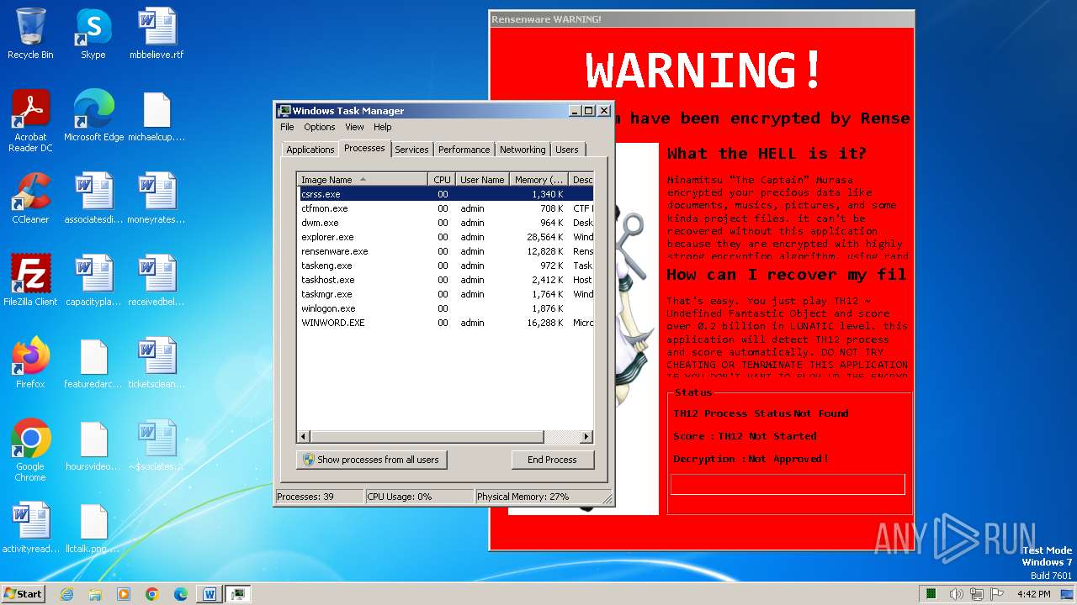Click the taskbar clock showing 4:42 PM
Image resolution: width=1077 pixels, height=605 pixels.
[1033, 594]
